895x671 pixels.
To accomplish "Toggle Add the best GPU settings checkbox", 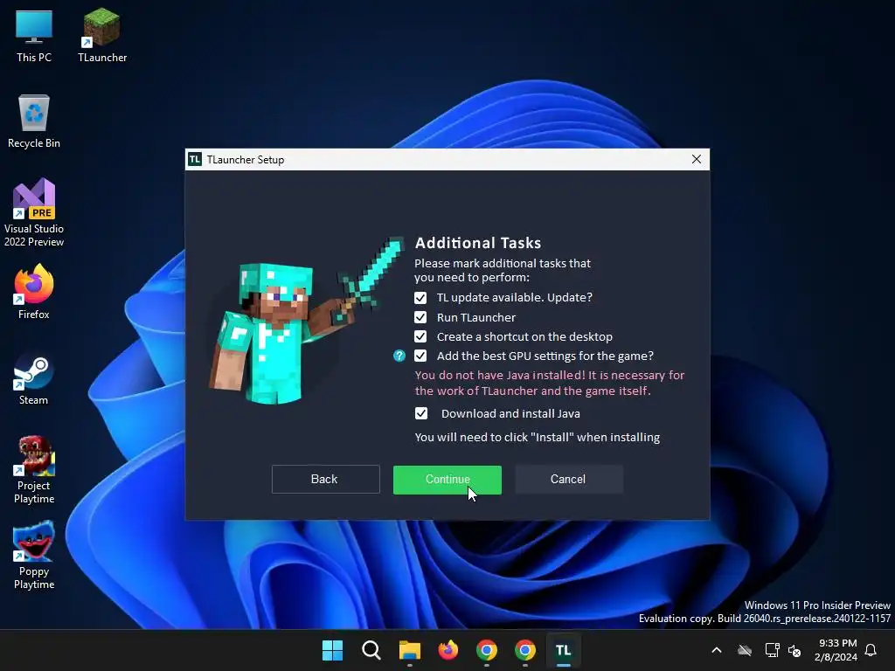I will point(420,356).
